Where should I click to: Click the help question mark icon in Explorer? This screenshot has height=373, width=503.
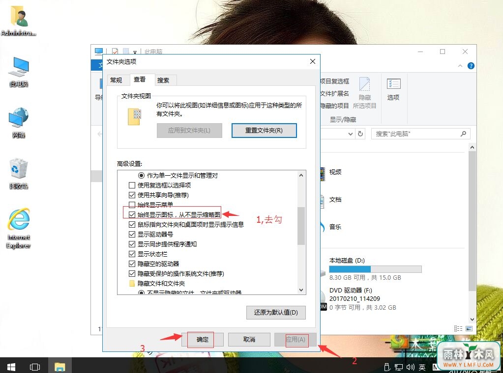click(x=471, y=66)
